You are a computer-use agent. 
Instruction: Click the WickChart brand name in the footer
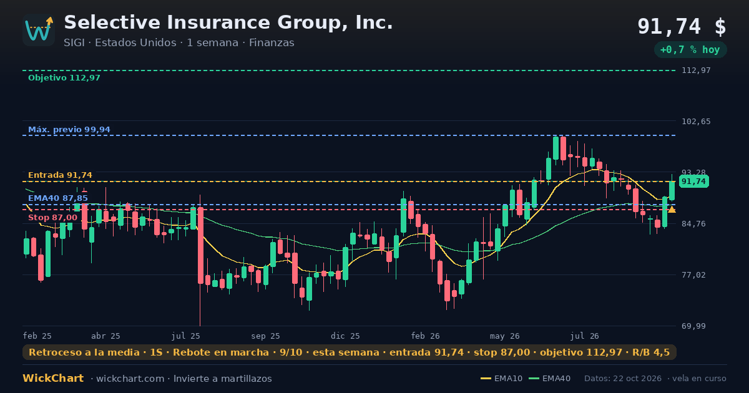53,379
